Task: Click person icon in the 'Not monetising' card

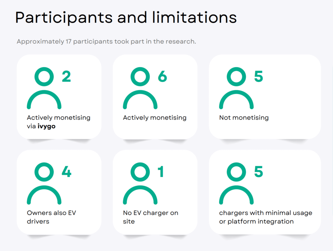Action: coord(236,88)
